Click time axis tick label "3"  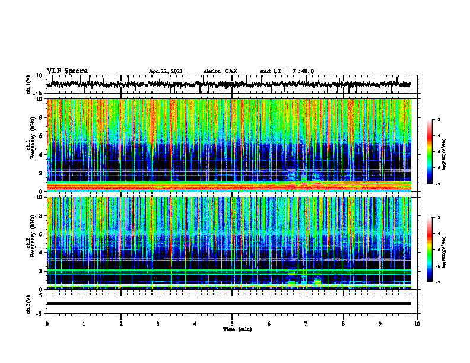pyautogui.click(x=158, y=324)
